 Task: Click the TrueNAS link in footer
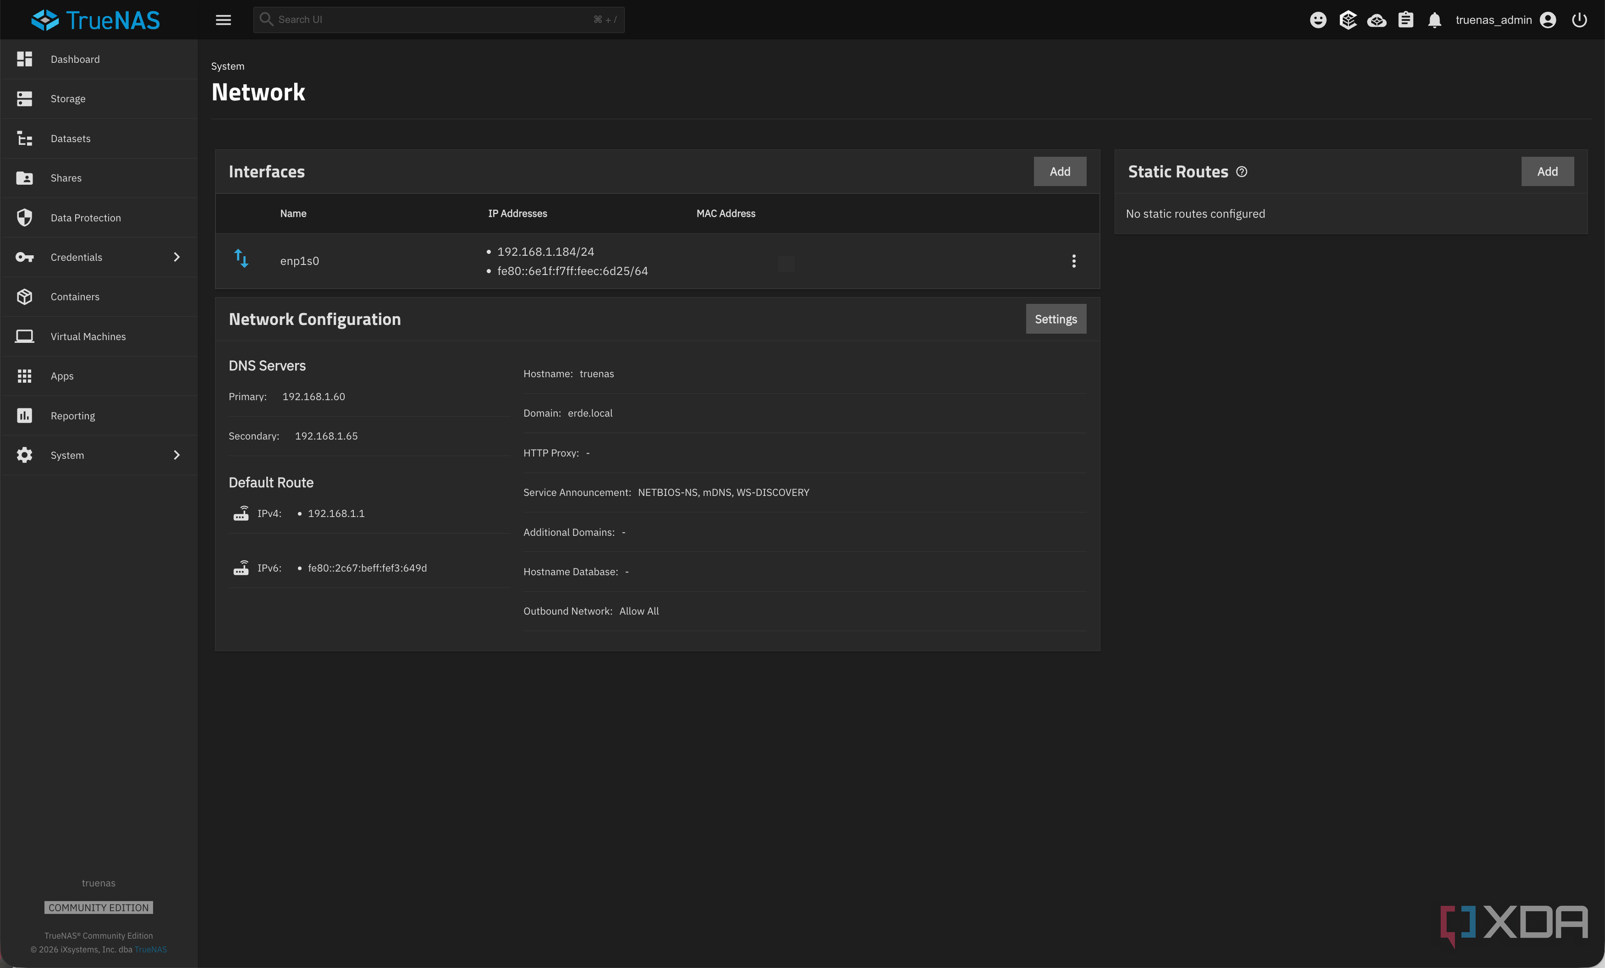pos(150,949)
